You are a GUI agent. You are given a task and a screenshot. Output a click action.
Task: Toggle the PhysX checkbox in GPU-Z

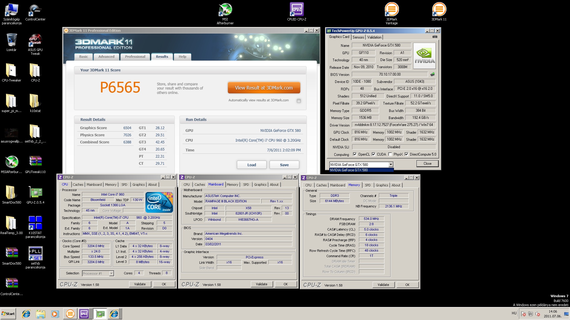(390, 154)
